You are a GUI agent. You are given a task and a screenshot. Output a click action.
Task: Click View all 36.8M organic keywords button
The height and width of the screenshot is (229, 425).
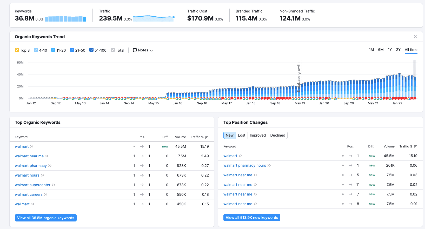coord(46,218)
